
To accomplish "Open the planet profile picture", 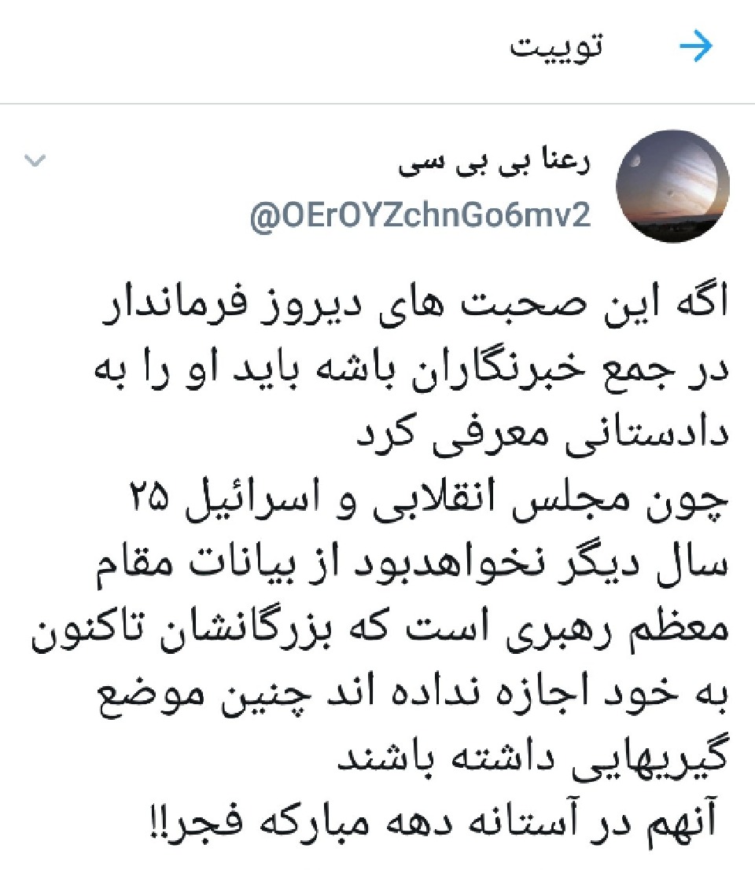I will coord(673,186).
